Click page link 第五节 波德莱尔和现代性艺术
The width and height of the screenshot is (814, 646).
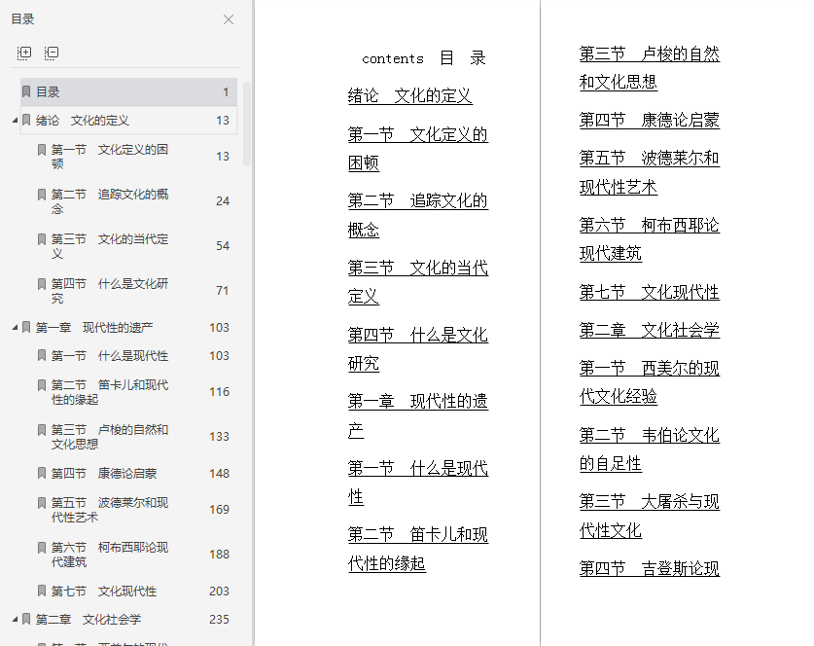[650, 172]
